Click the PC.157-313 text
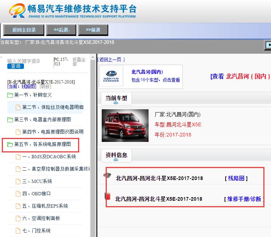Screen dimensions: 271x237 tap(61, 62)
